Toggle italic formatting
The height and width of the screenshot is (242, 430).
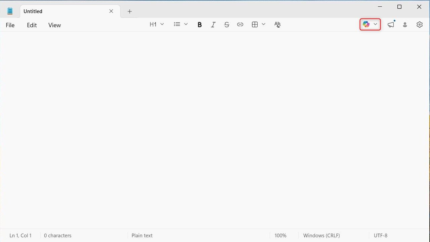coord(213,25)
